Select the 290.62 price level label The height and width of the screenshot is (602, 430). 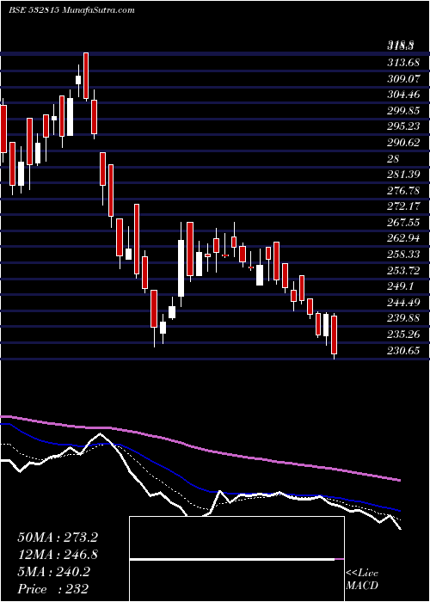click(x=403, y=143)
